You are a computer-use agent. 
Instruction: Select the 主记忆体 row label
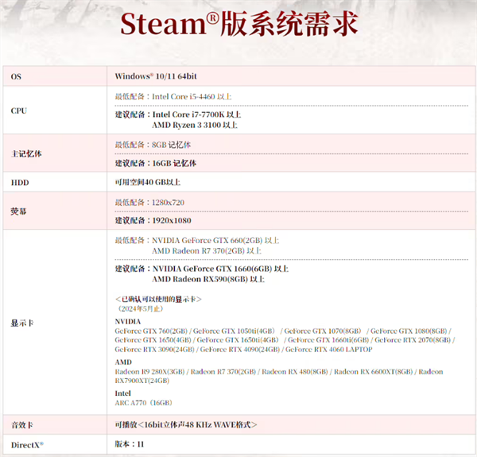[x=26, y=153]
